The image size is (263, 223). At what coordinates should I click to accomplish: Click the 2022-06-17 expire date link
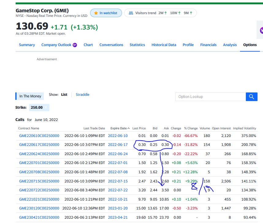click(118, 145)
